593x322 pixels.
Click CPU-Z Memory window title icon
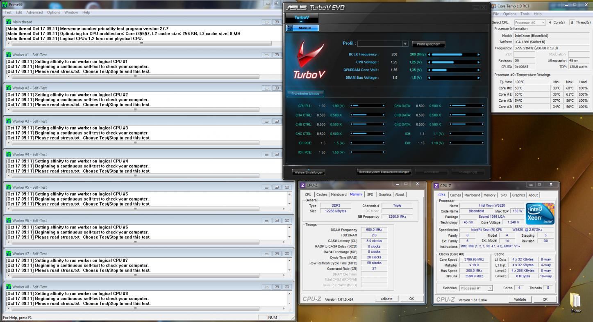tap(303, 185)
